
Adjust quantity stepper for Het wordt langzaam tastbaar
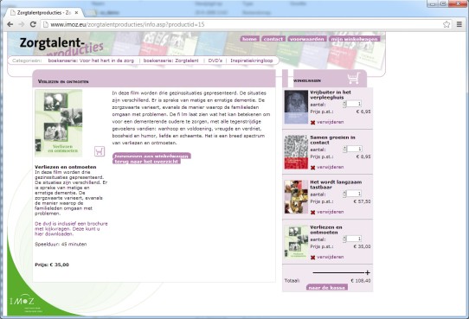click(x=344, y=194)
